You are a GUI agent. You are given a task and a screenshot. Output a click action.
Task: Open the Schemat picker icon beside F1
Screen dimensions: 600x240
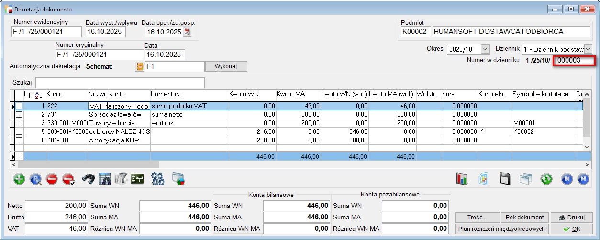pyautogui.click(x=140, y=66)
